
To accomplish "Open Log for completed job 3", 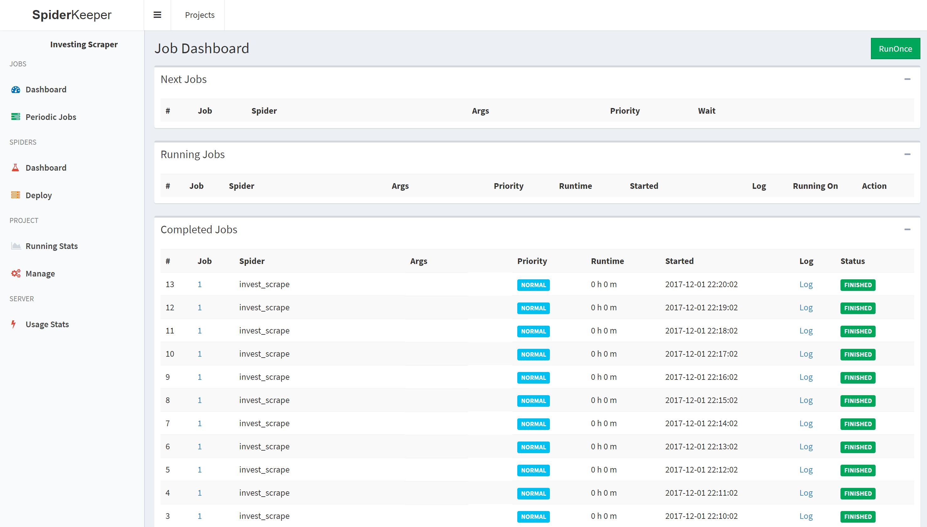I will 806,516.
